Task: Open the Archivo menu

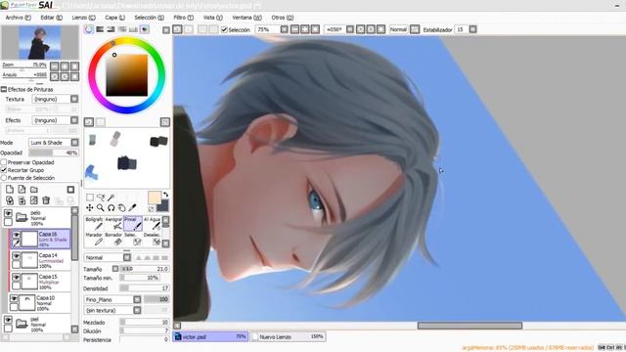Action: pyautogui.click(x=18, y=18)
